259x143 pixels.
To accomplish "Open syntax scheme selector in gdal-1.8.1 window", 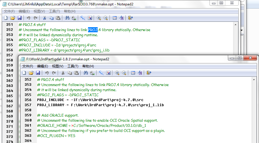I will tap(133, 73).
